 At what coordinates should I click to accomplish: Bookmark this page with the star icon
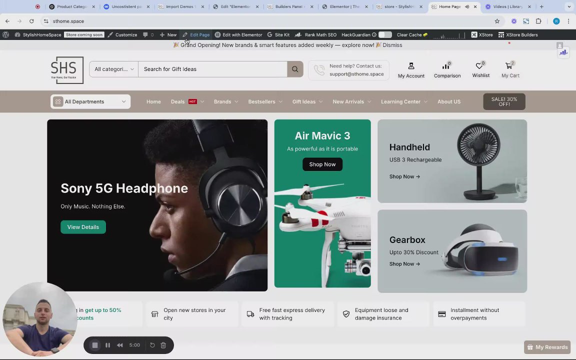(x=497, y=21)
